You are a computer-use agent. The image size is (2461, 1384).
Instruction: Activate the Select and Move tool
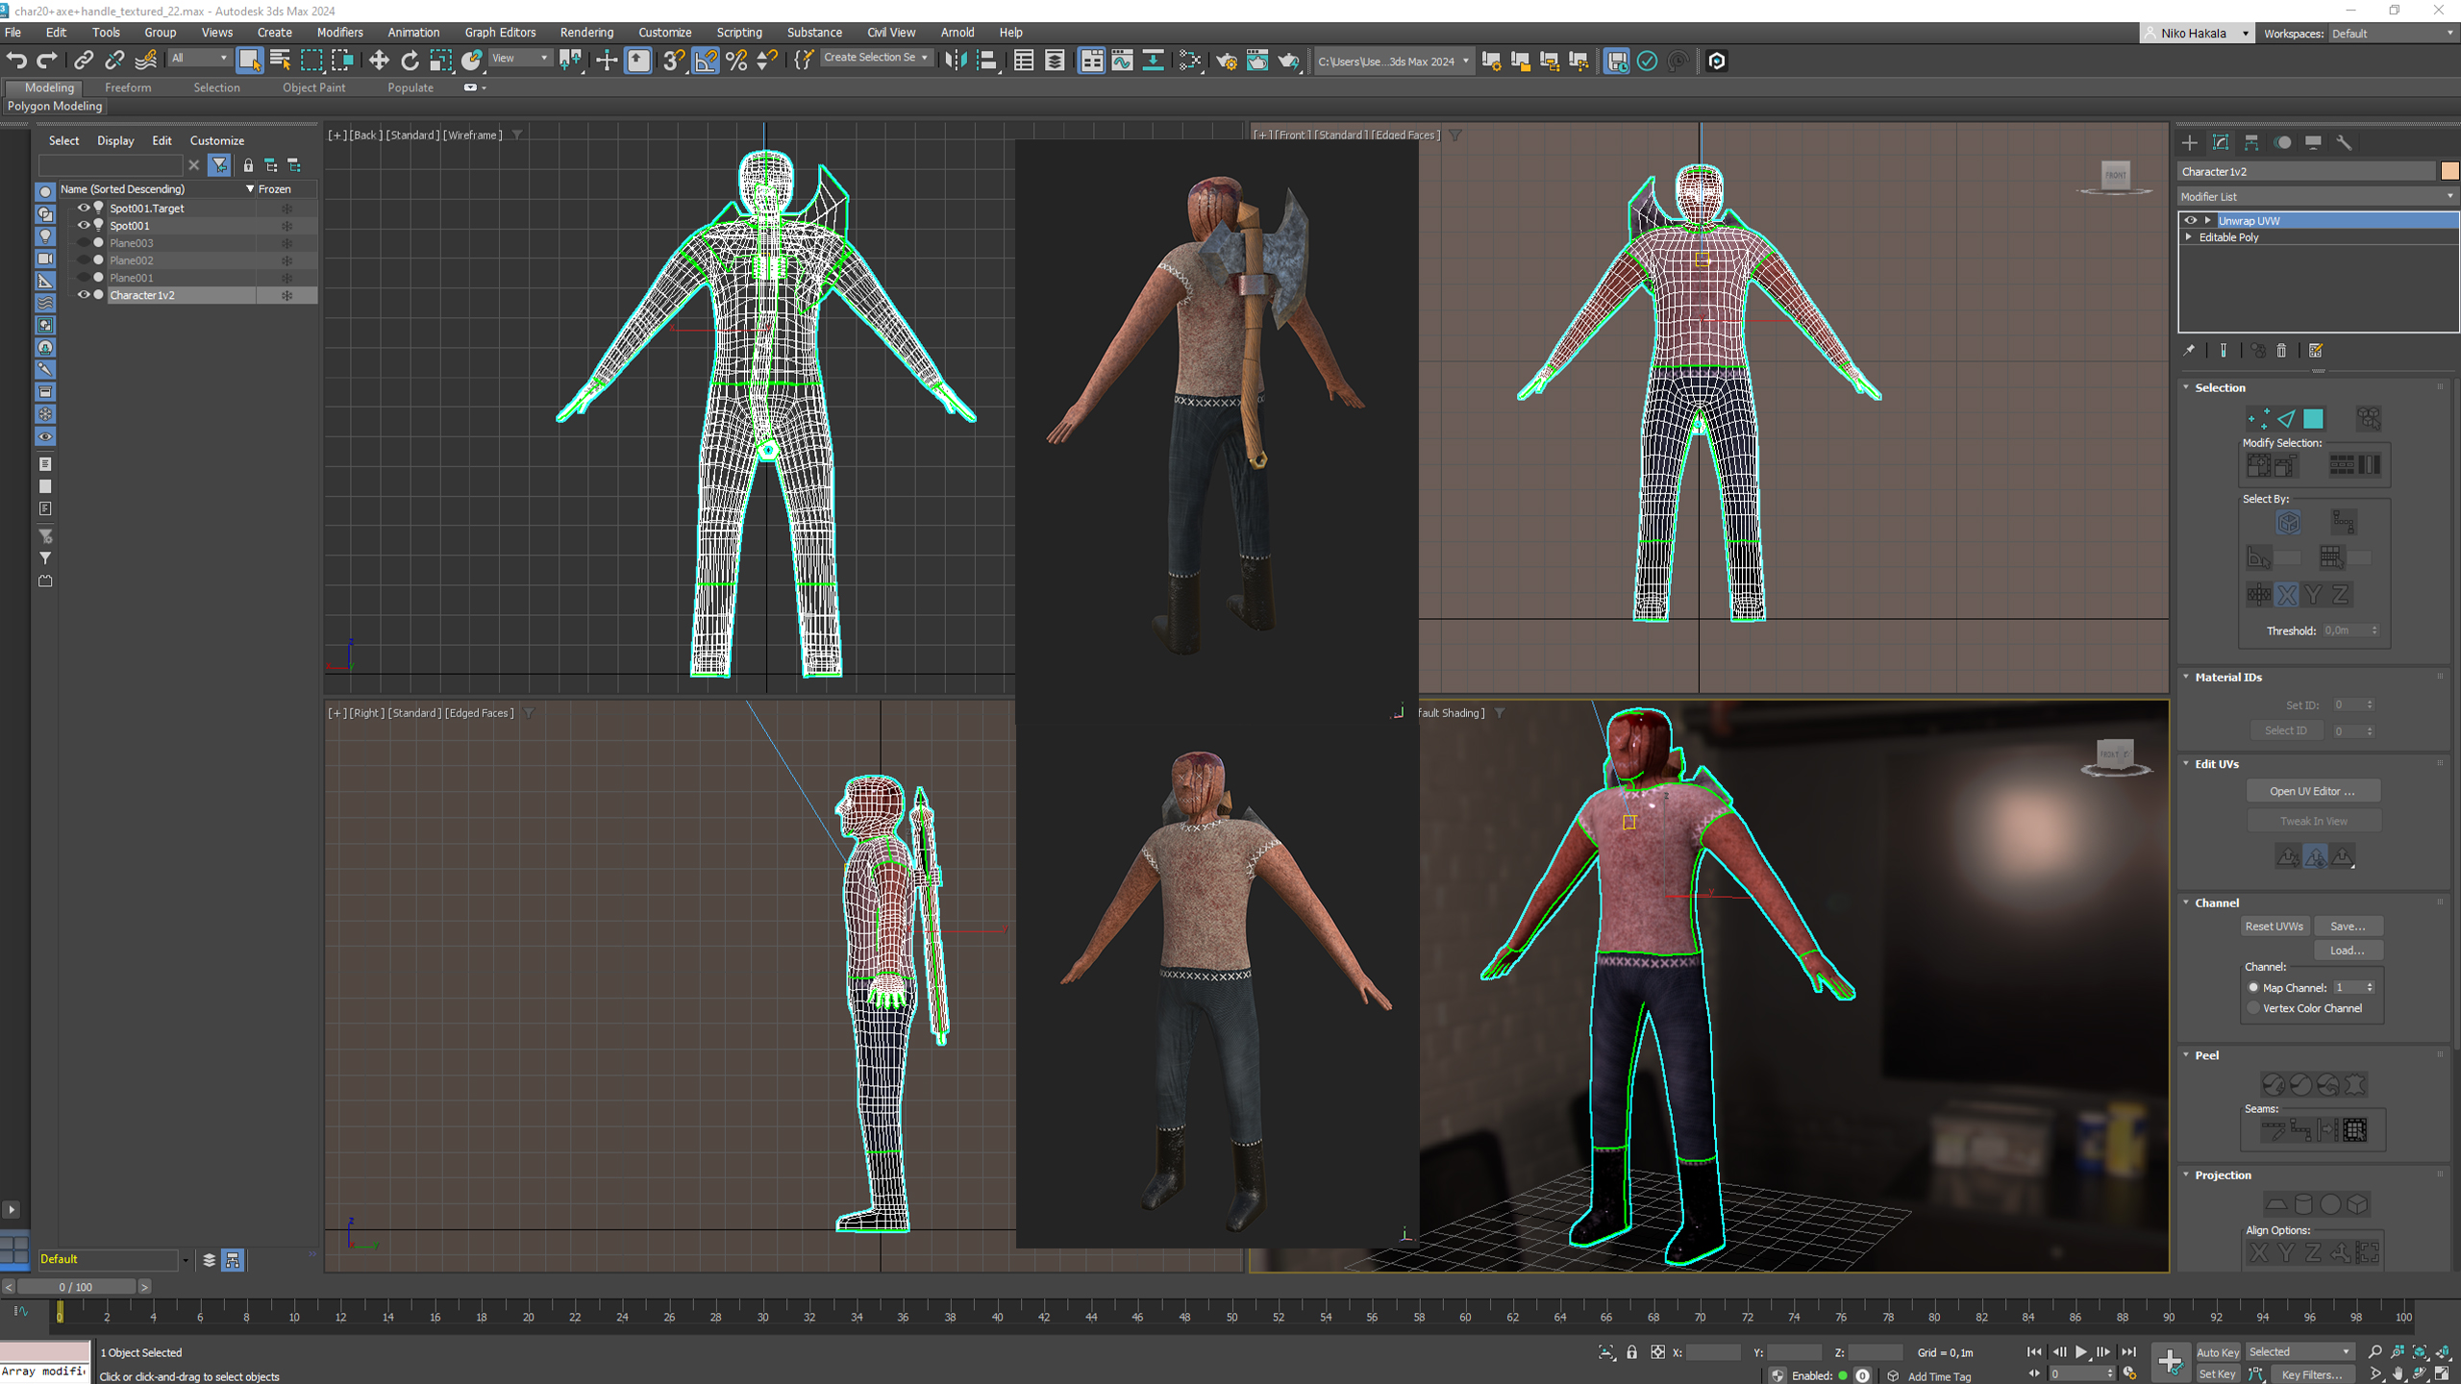click(x=379, y=61)
